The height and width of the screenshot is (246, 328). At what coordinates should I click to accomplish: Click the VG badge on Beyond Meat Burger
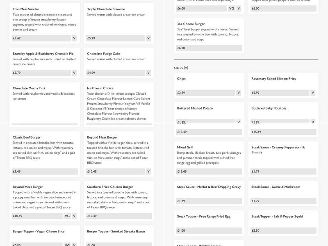click(x=67, y=216)
